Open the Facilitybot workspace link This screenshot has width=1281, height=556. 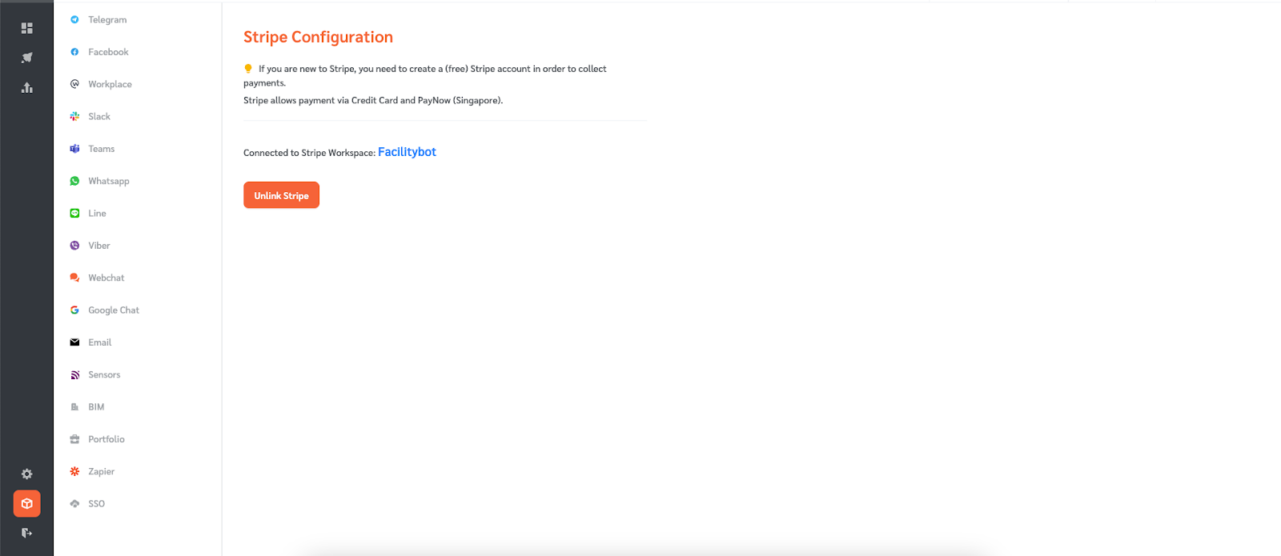[407, 152]
